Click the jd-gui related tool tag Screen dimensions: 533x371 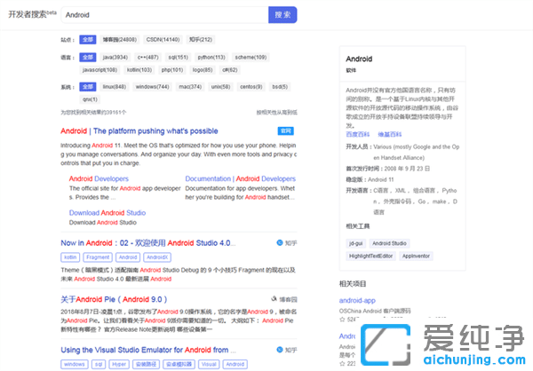click(x=355, y=242)
